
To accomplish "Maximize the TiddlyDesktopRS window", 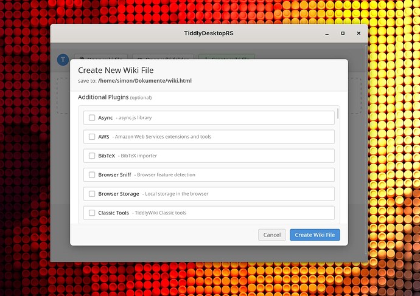I will [343, 33].
